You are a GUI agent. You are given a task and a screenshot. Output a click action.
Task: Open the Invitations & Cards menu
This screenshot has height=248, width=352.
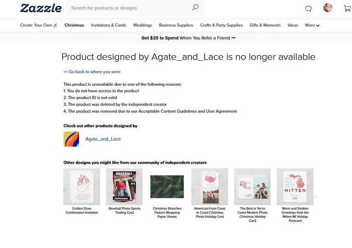(109, 25)
